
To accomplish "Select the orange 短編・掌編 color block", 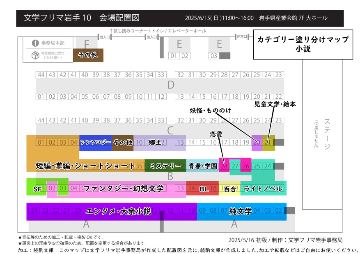I will (84, 166).
